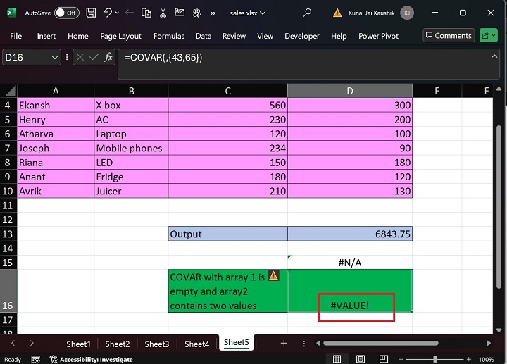Confirm the formula with the checkmark icon
The image size is (507, 364).
[x=94, y=58]
